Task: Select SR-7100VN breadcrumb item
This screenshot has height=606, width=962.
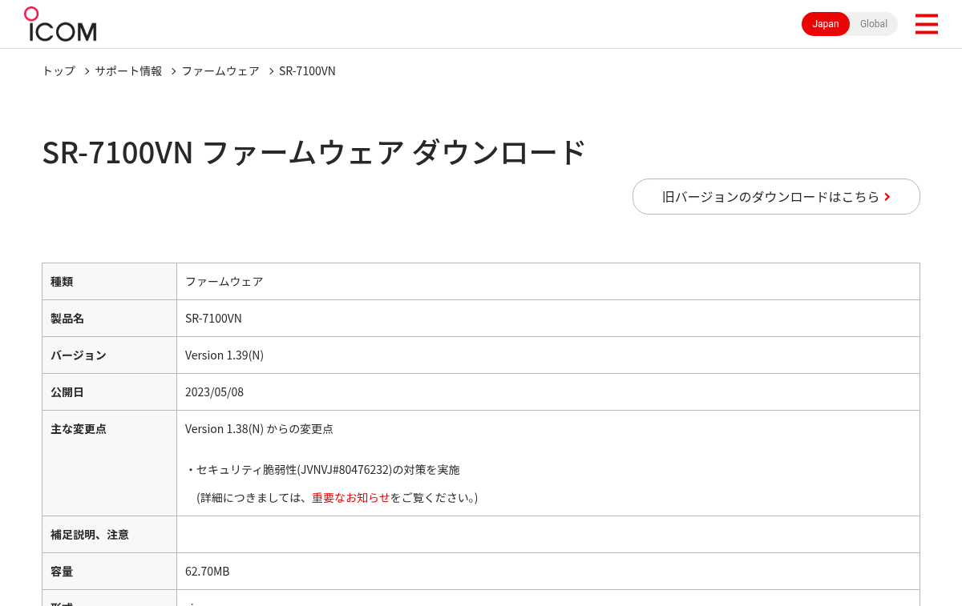Action: 307,70
